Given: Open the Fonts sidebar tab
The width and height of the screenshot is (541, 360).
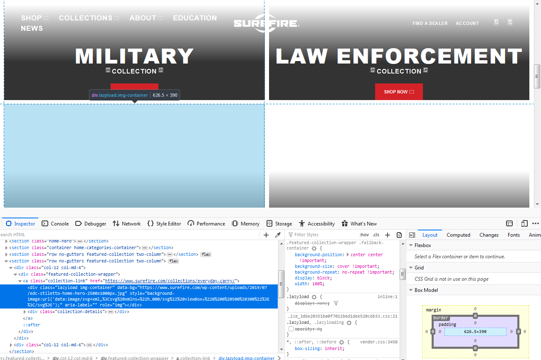Looking at the screenshot, I should click(x=514, y=235).
